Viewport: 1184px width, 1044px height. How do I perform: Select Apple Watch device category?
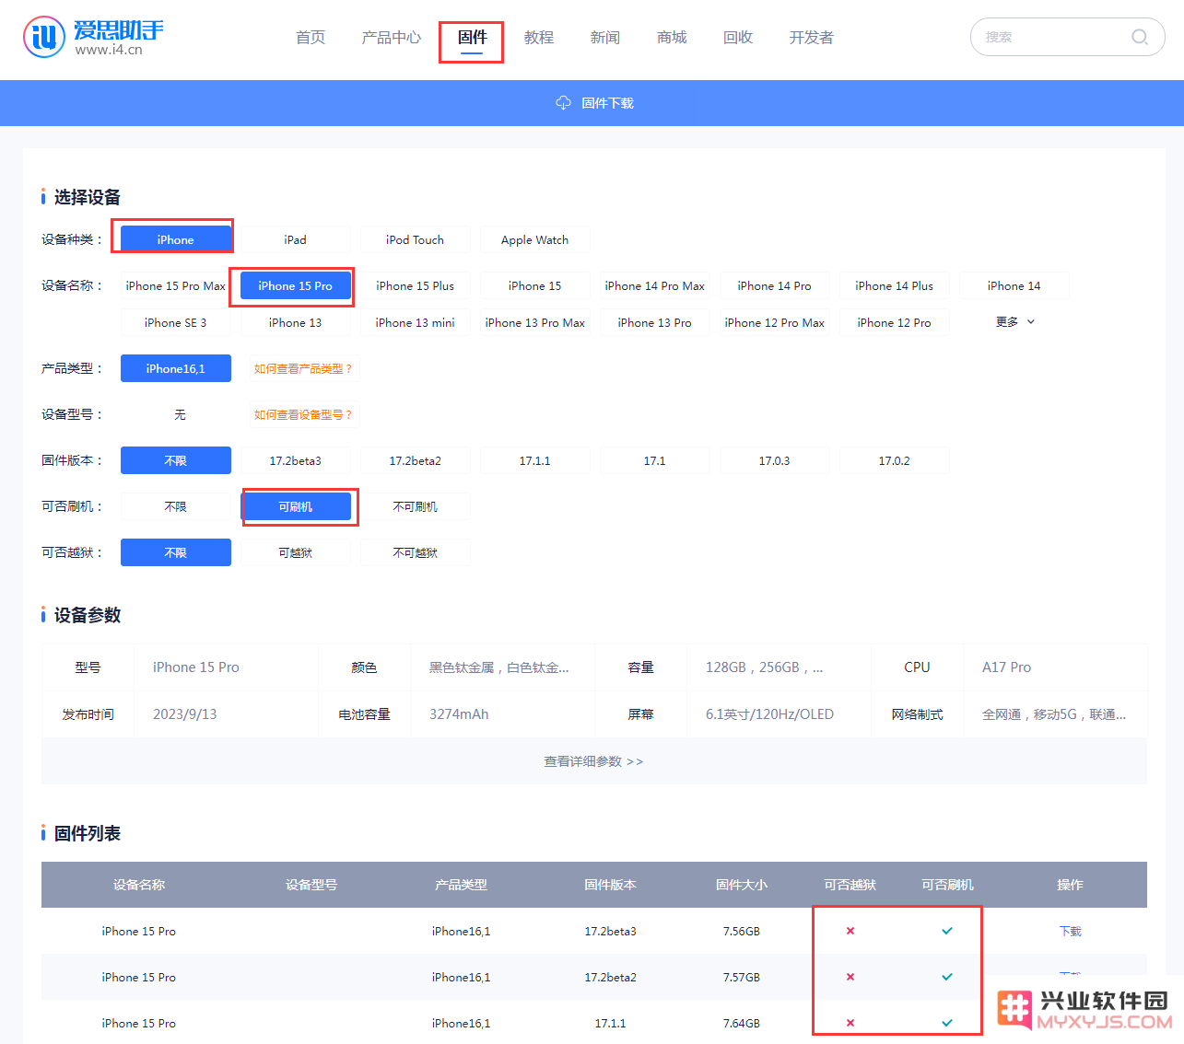(x=535, y=239)
